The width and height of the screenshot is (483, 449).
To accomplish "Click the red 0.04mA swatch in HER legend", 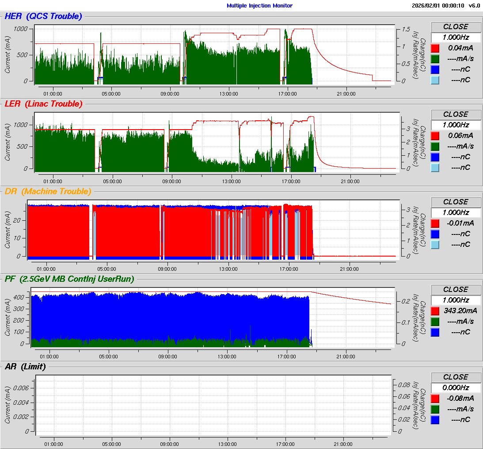I will click(435, 48).
